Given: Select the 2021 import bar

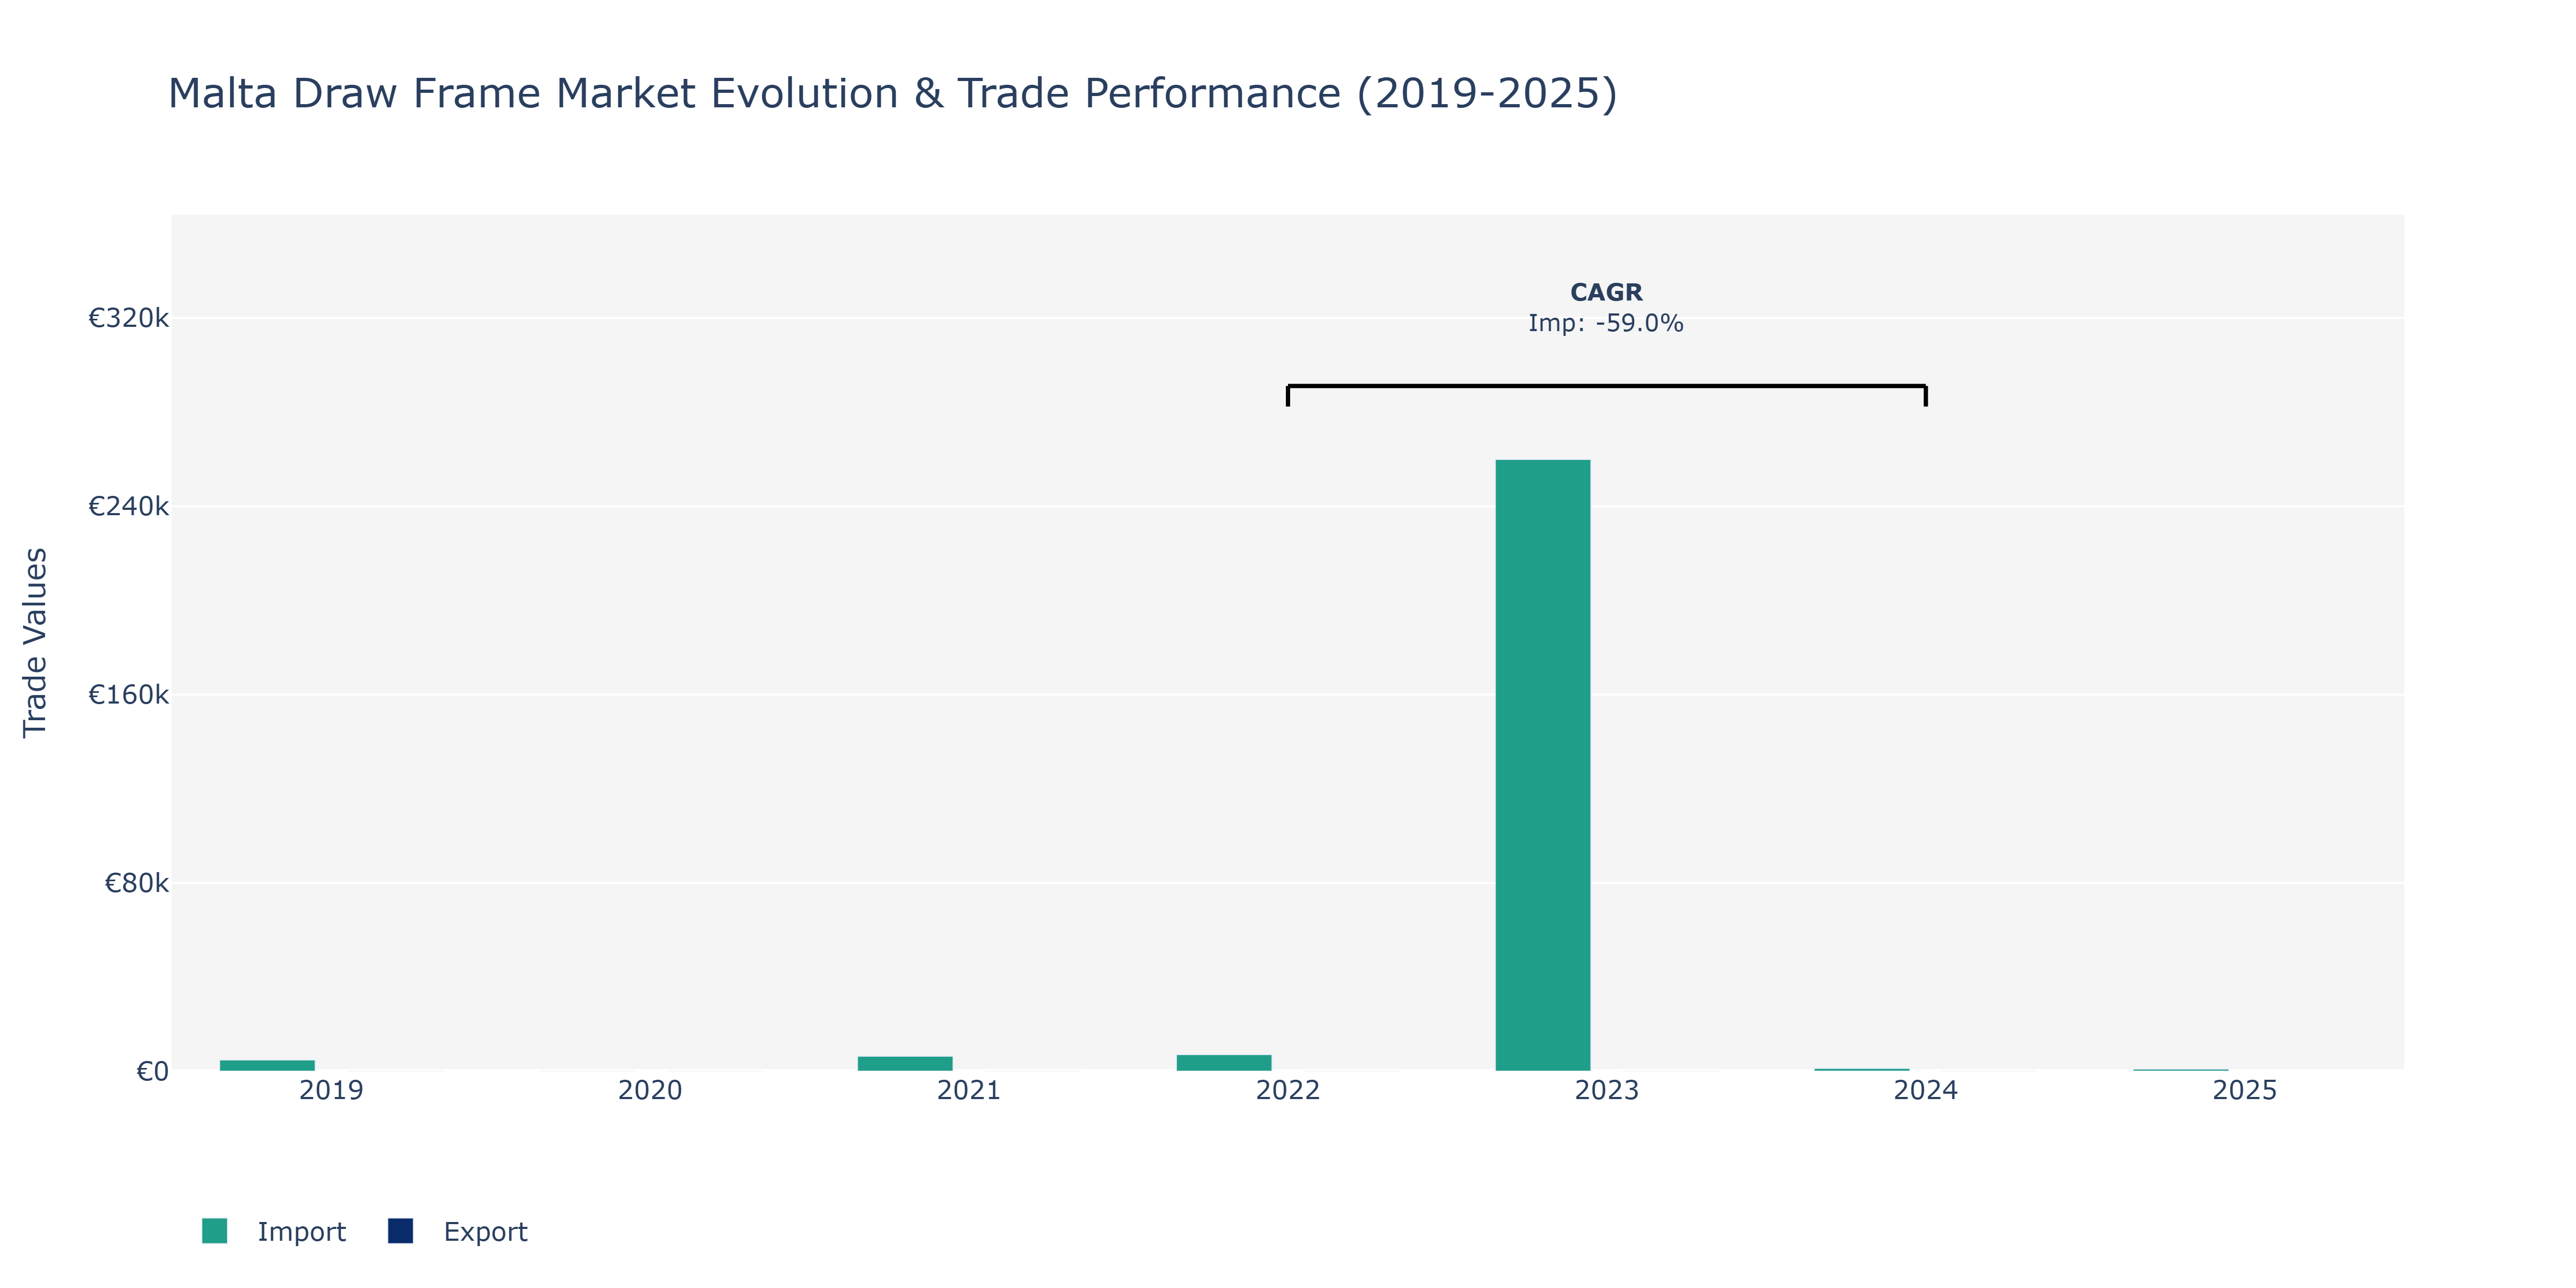Looking at the screenshot, I should click(x=905, y=1063).
